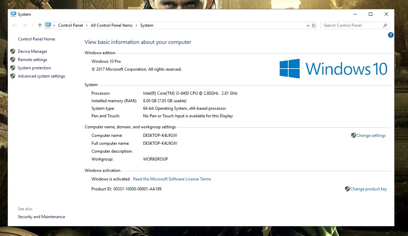Open System protection
The image size is (408, 236).
tap(34, 68)
